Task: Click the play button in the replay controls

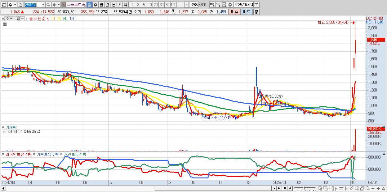Action: coord(274,188)
